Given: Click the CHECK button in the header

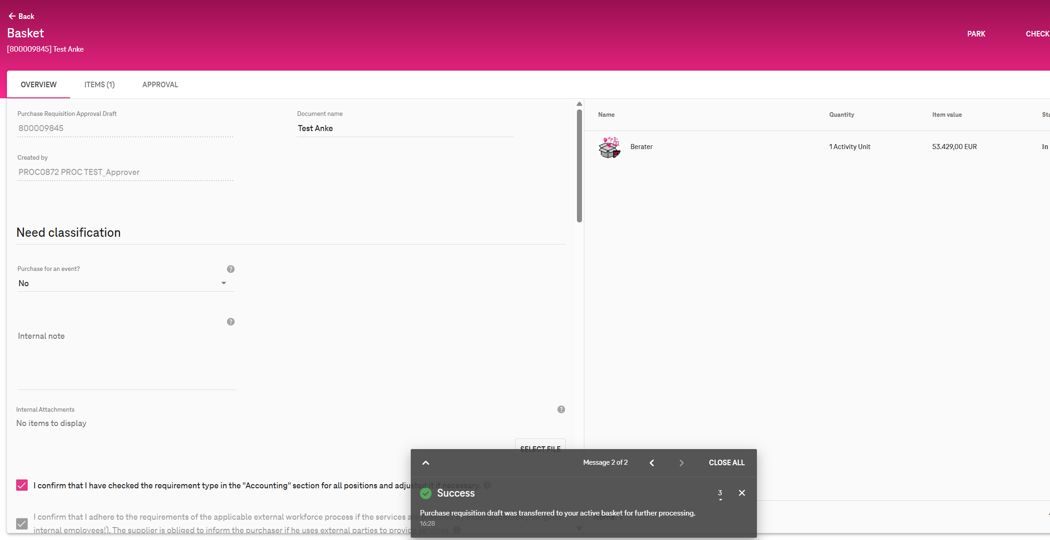Looking at the screenshot, I should [1038, 34].
